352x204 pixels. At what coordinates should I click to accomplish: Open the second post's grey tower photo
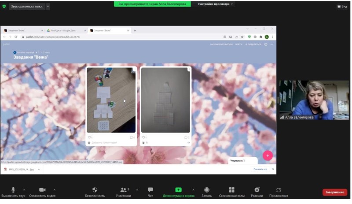(x=165, y=100)
